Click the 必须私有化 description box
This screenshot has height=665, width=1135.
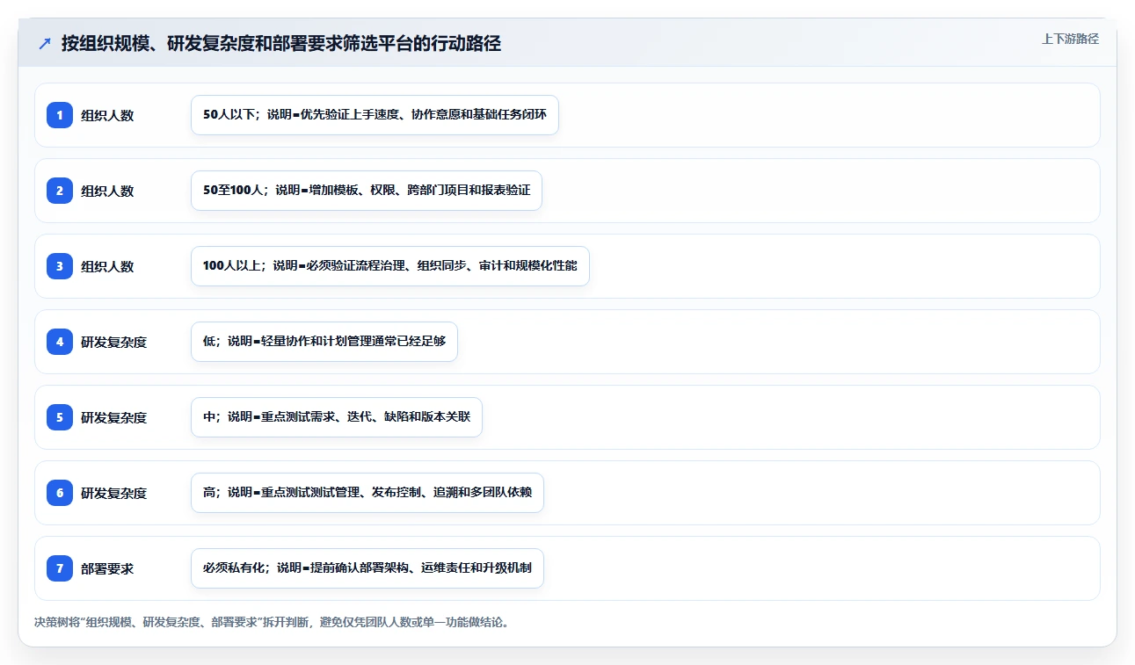click(x=367, y=568)
